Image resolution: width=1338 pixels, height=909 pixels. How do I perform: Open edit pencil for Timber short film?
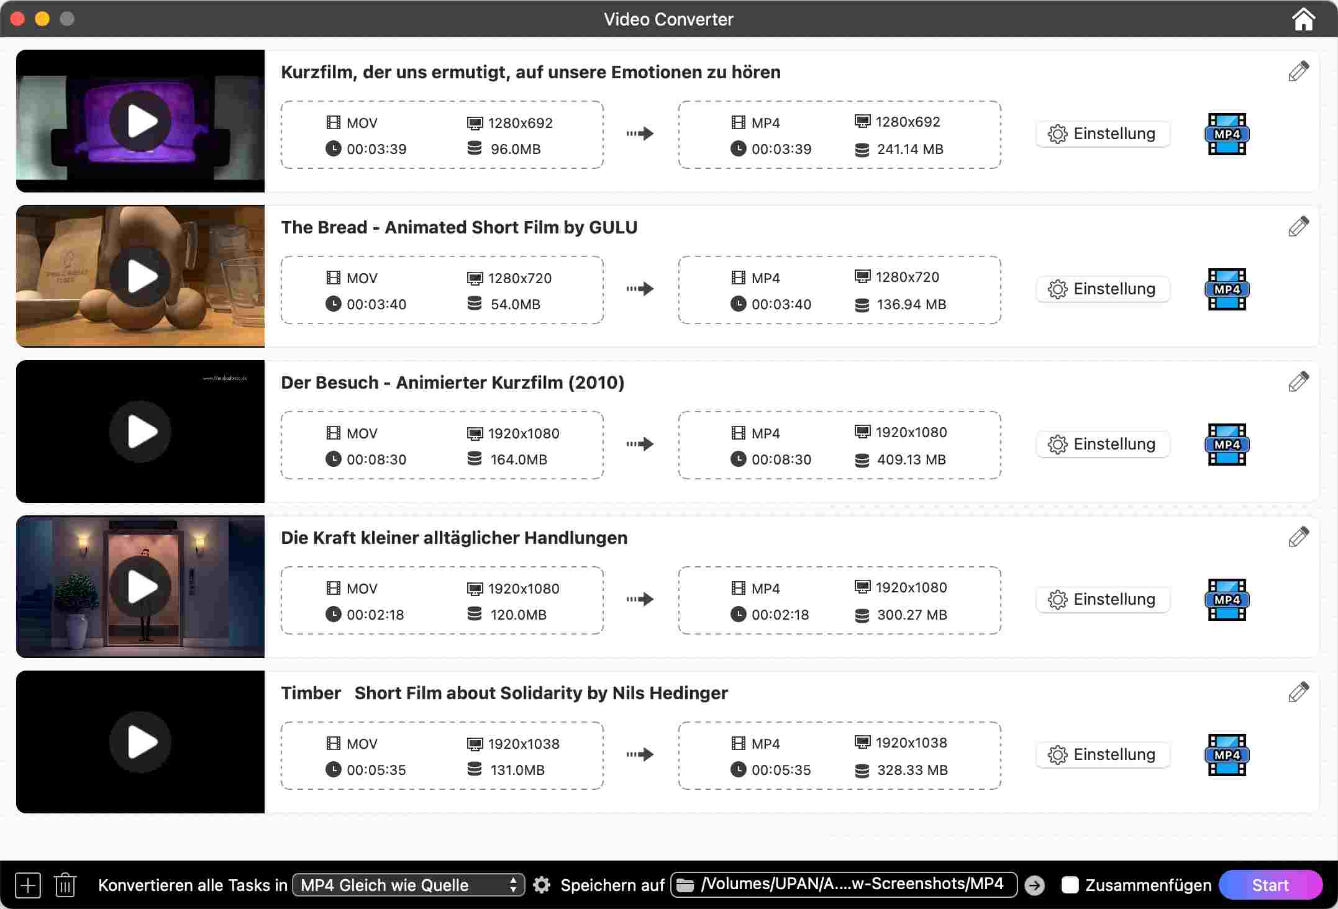1298,692
